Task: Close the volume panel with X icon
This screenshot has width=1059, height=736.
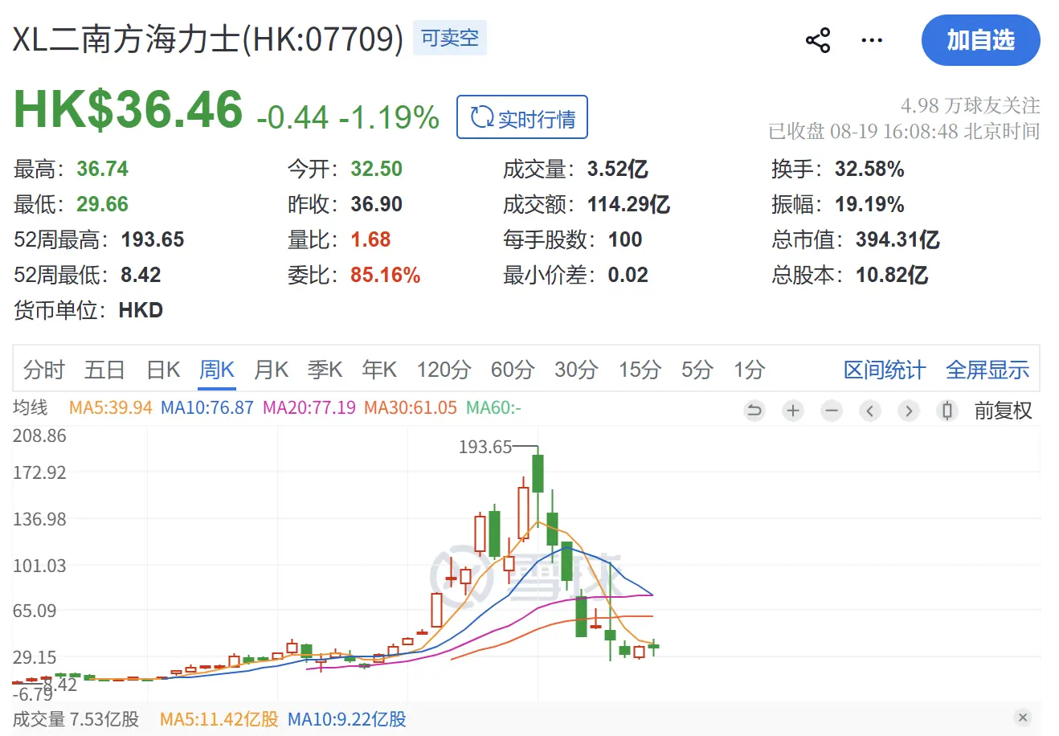Action: coord(1022,718)
